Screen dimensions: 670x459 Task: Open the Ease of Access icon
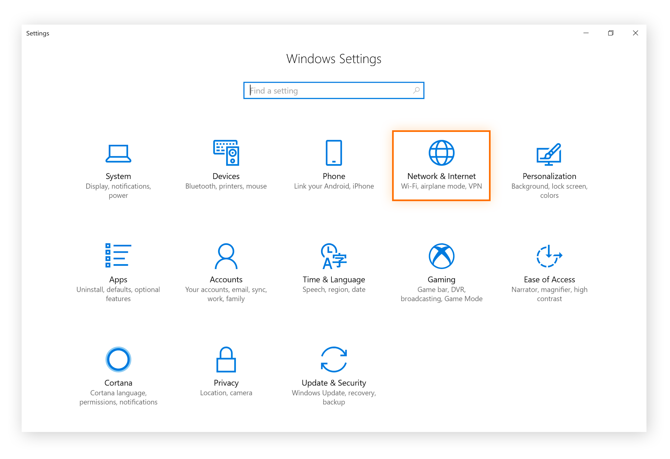point(549,256)
